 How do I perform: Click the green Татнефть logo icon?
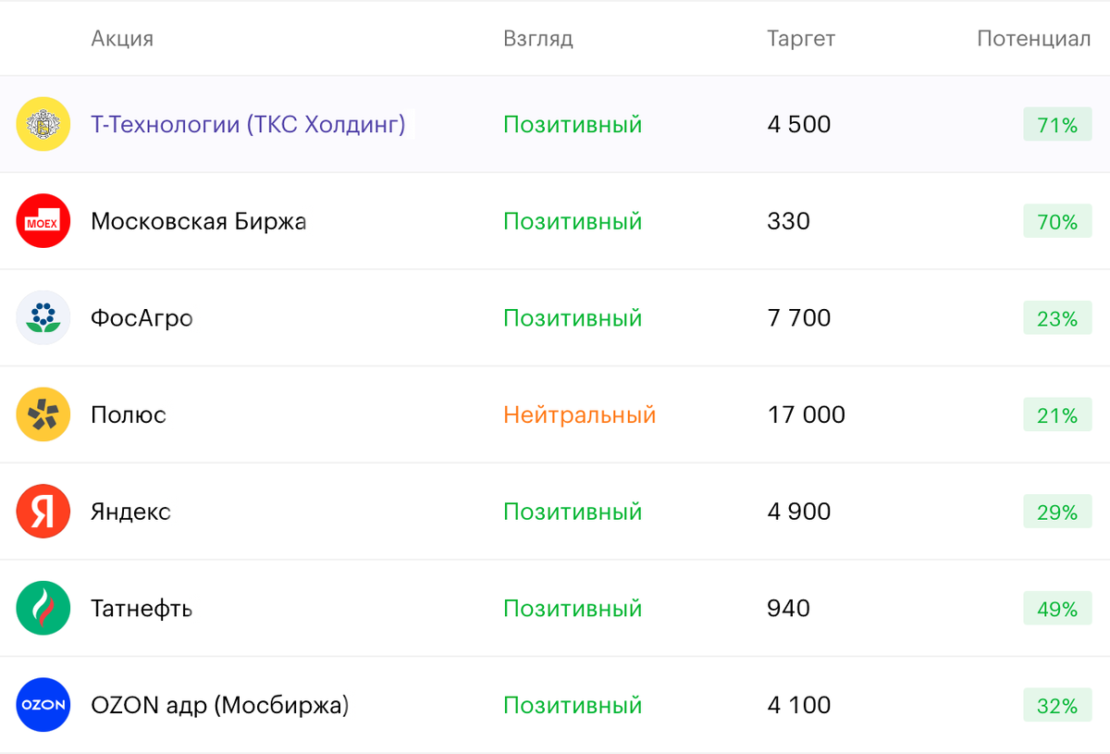tap(43, 608)
